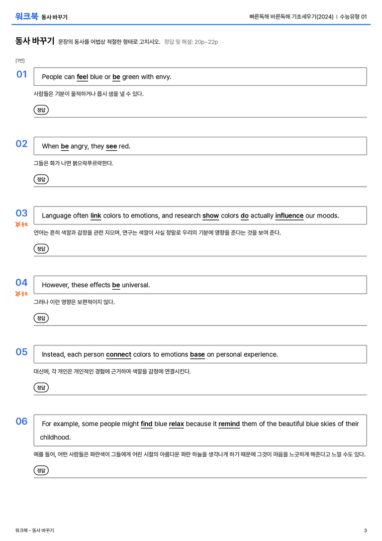Select the underlined word 'influence' in sentence 03
The height and width of the screenshot is (541, 382).
(x=289, y=216)
